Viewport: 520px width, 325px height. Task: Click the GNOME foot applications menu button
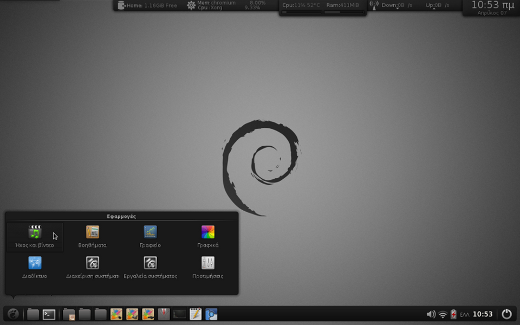click(x=13, y=314)
